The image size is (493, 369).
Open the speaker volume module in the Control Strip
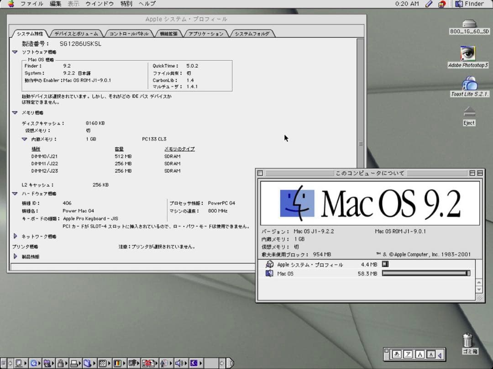(x=179, y=363)
